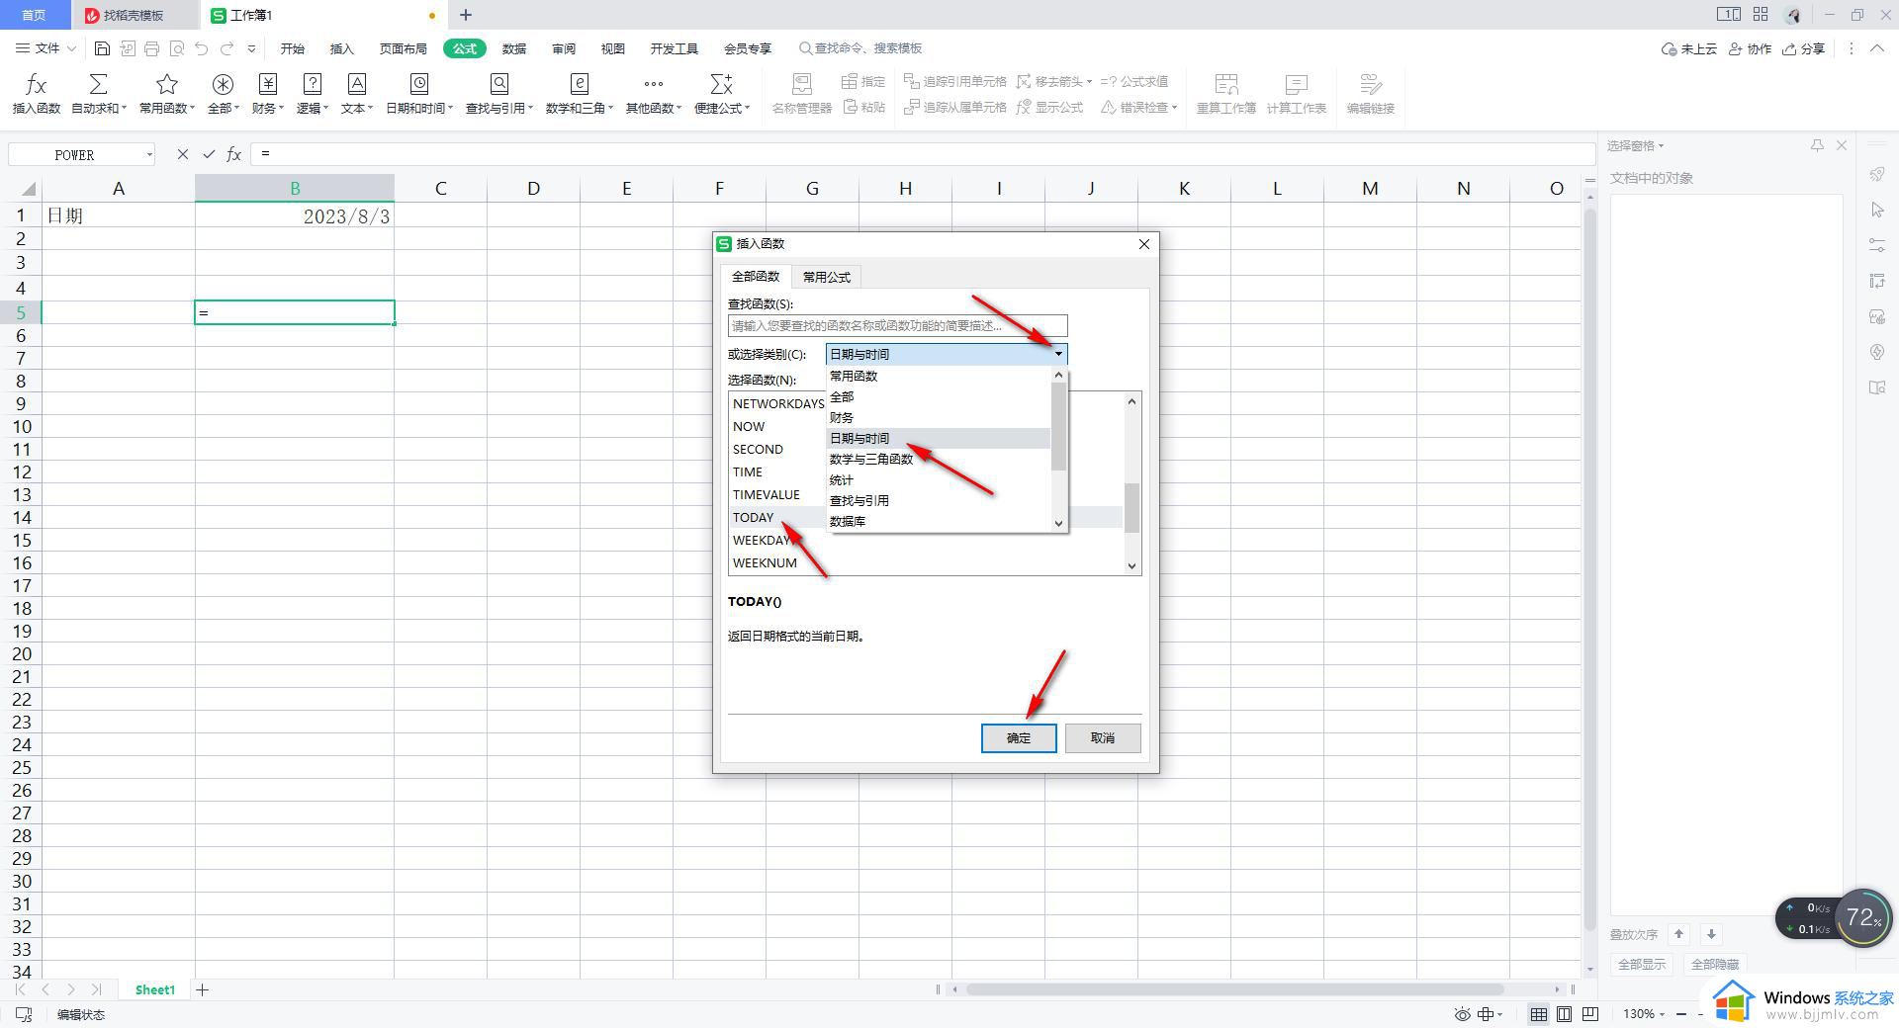1899x1028 pixels.
Task: Click the function search input field
Action: pyautogui.click(x=897, y=325)
